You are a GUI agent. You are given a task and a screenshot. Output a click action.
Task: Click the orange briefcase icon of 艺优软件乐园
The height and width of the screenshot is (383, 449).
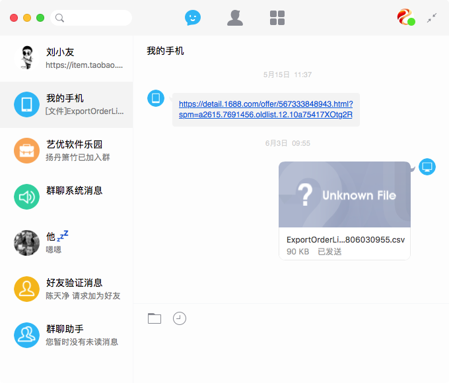click(26, 150)
